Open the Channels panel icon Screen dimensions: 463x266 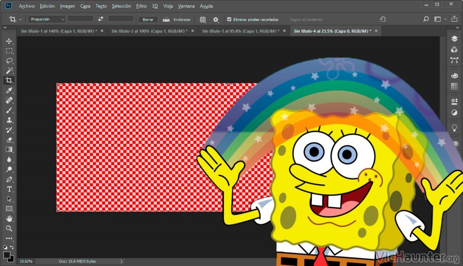point(454,50)
